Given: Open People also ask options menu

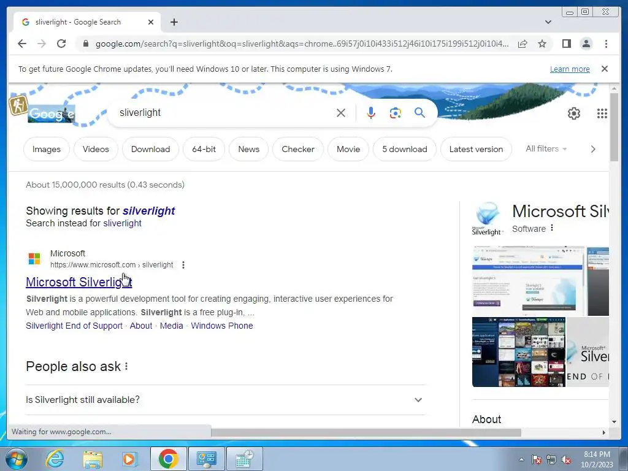Looking at the screenshot, I should 126,366.
